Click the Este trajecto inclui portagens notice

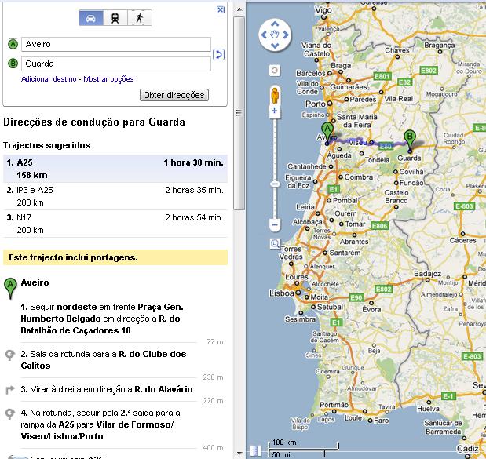[x=115, y=257]
